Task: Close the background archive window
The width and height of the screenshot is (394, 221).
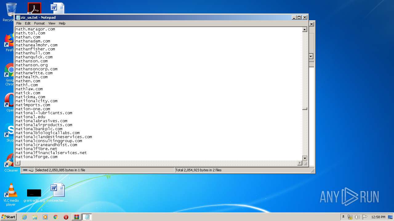Action: (312, 24)
